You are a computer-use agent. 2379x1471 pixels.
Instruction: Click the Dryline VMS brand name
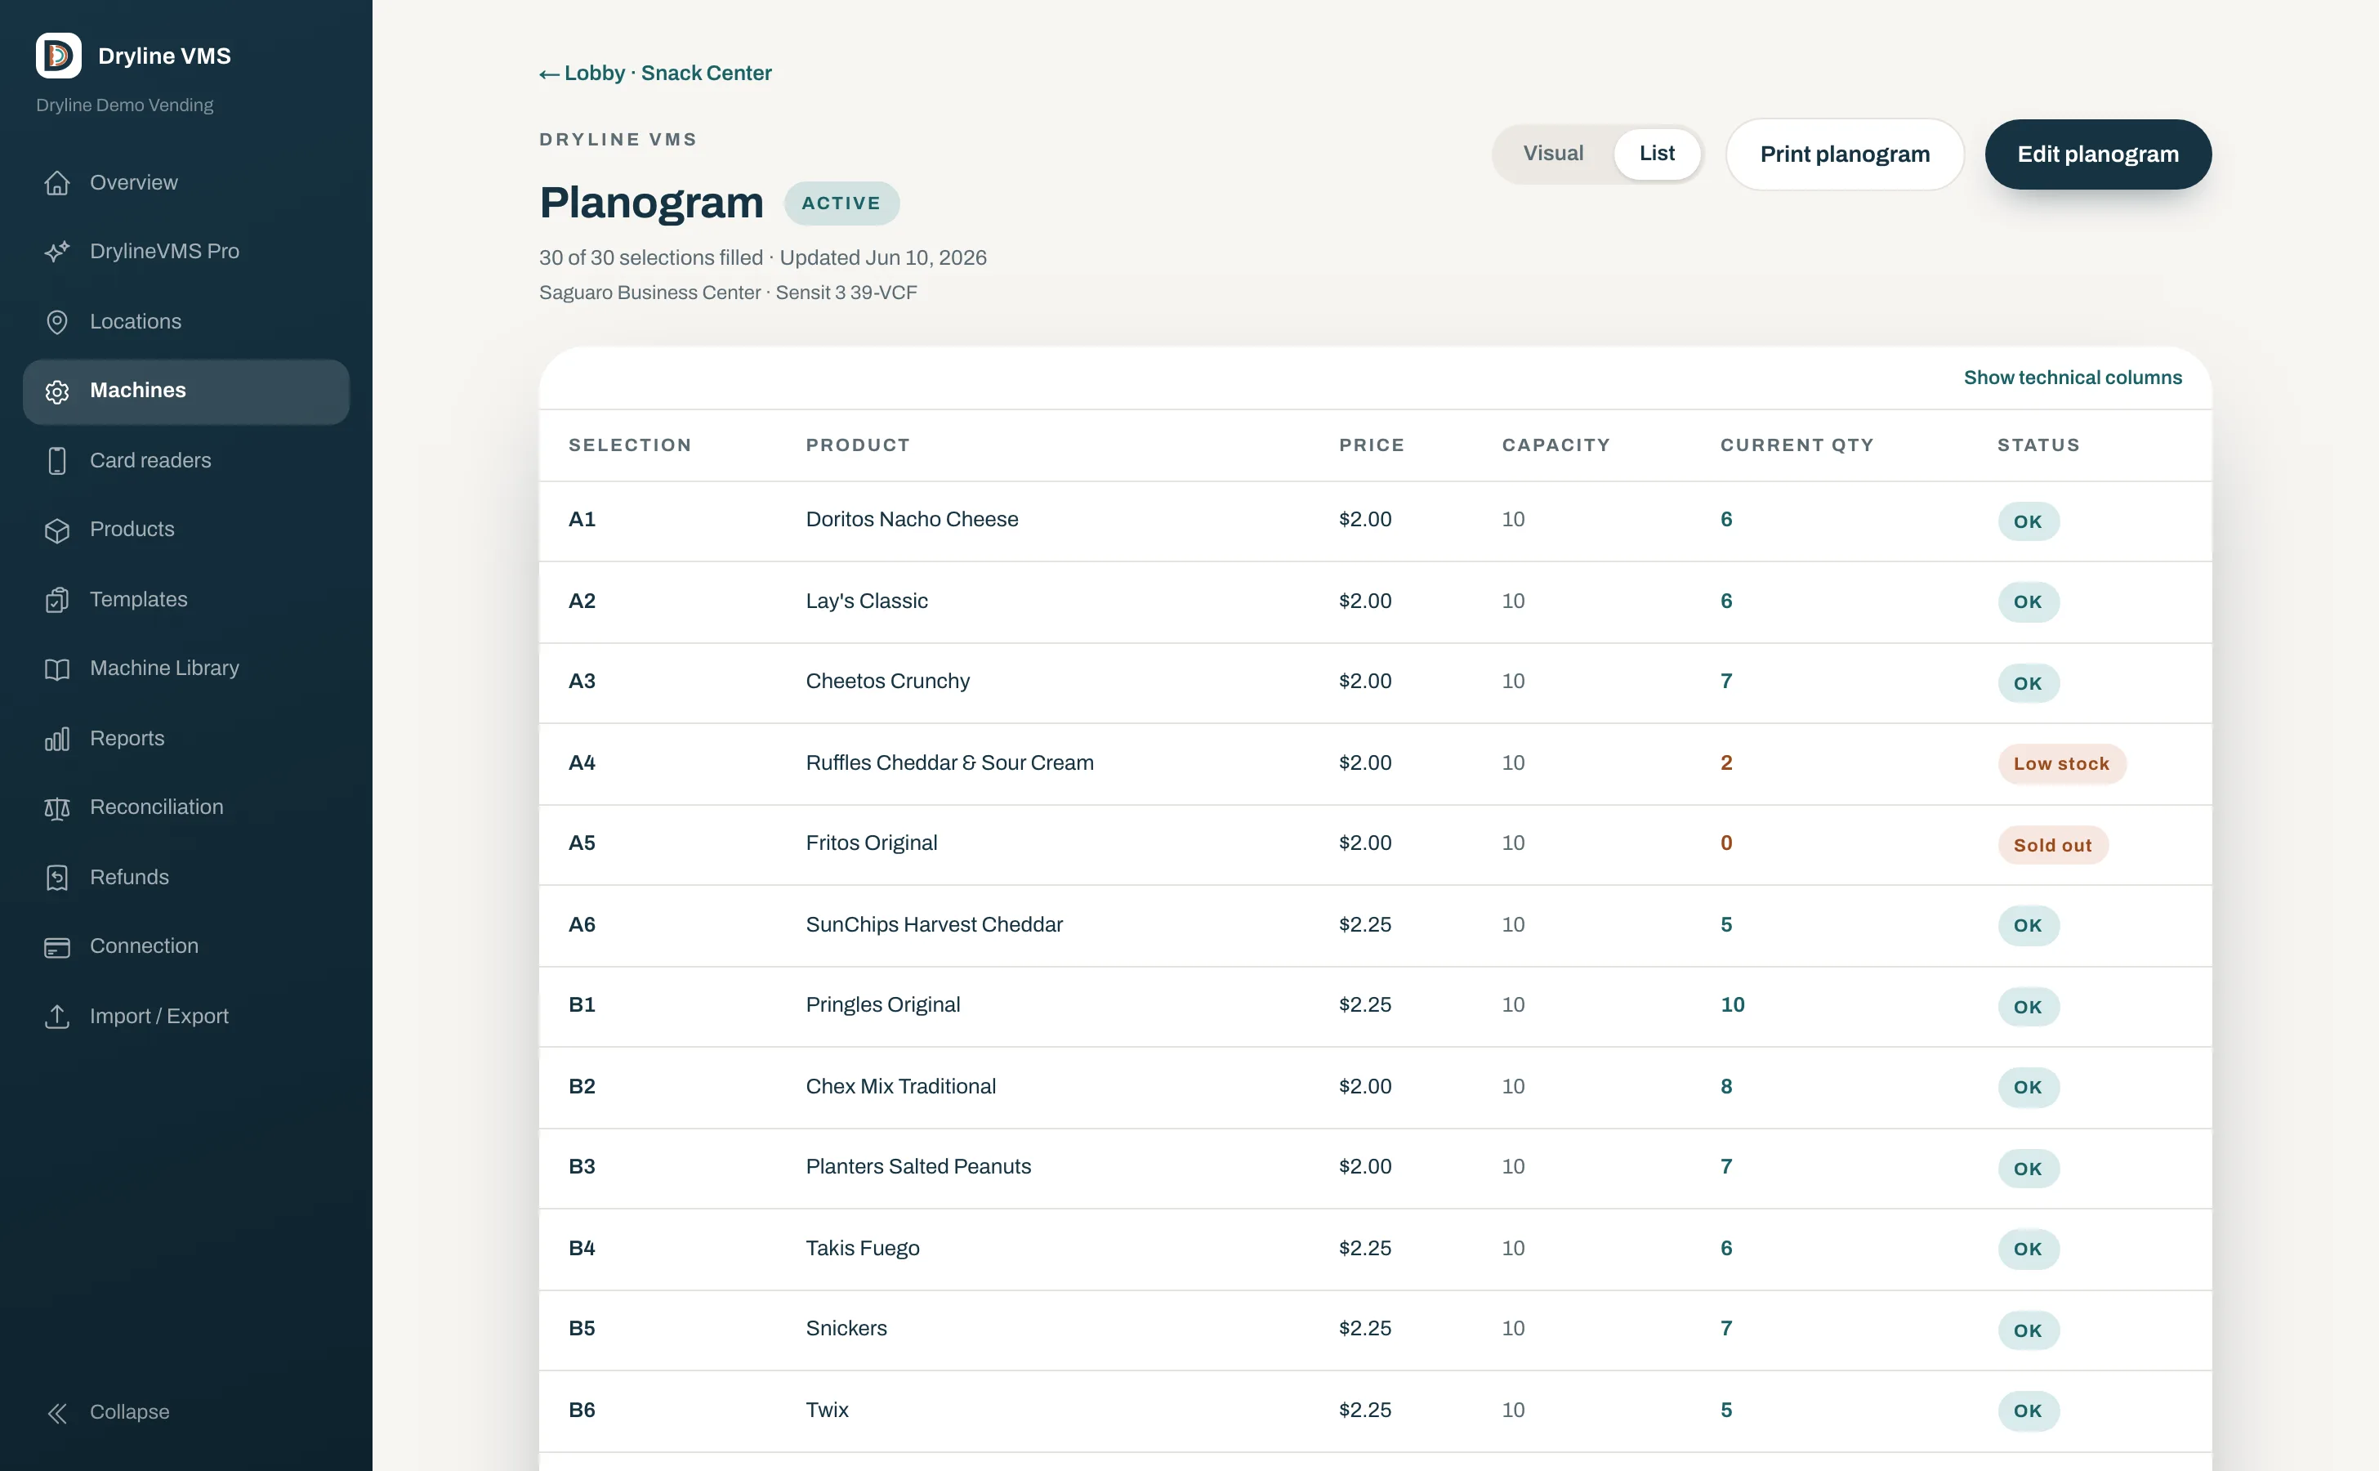pyautogui.click(x=164, y=56)
